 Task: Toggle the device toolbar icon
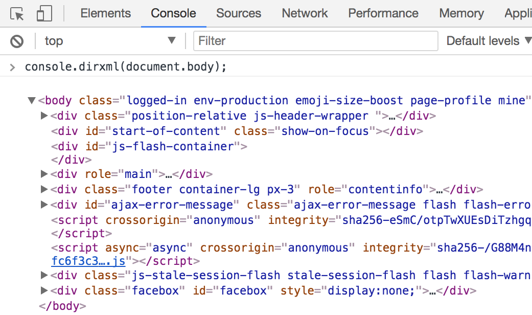(44, 14)
